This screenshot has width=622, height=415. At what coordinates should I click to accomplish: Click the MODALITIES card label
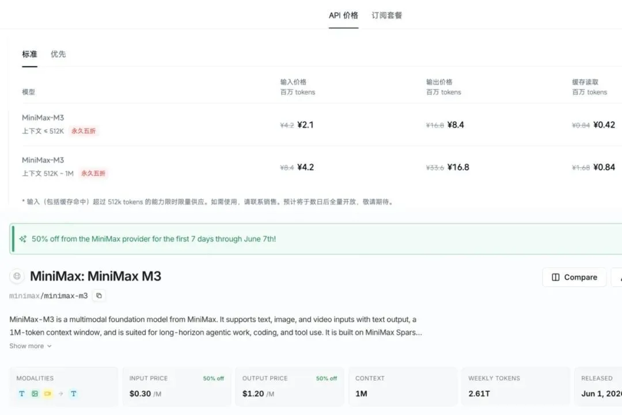coord(35,379)
